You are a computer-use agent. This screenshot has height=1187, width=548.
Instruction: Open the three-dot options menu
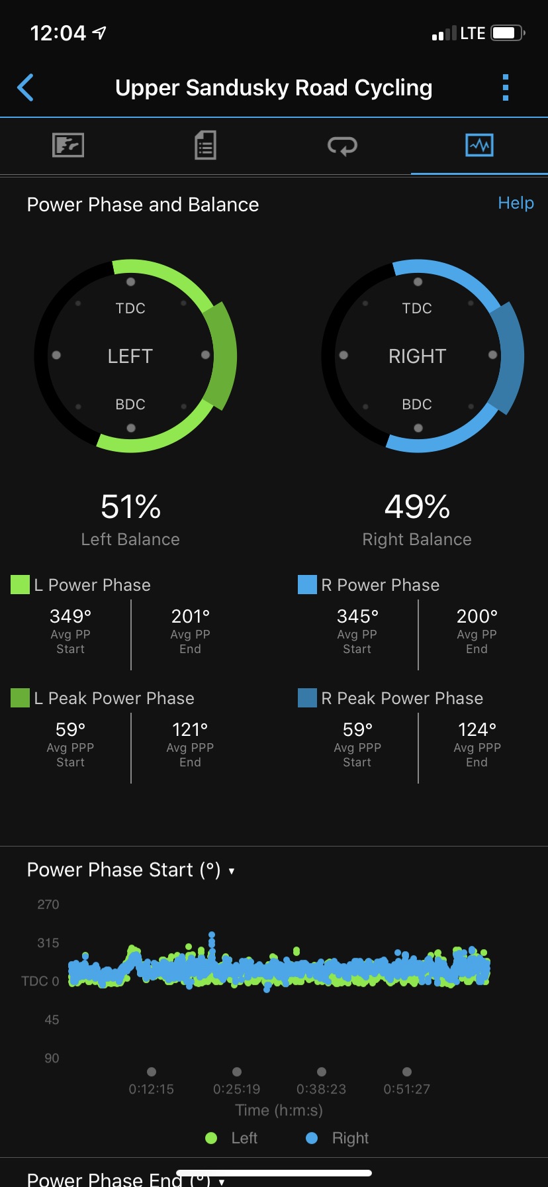click(x=506, y=87)
